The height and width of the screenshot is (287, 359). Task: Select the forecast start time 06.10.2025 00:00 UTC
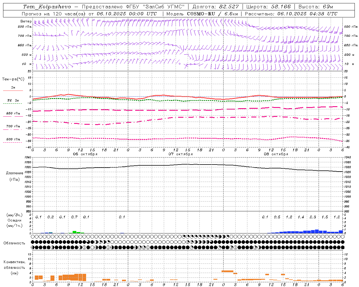tap(127, 14)
